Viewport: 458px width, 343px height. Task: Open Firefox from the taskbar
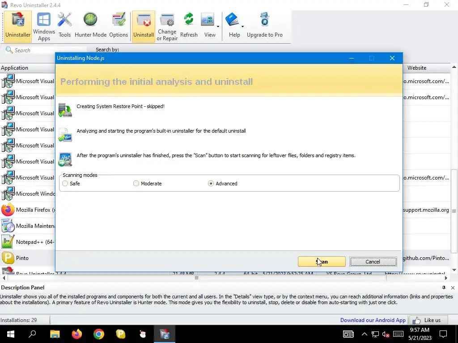tap(77, 334)
